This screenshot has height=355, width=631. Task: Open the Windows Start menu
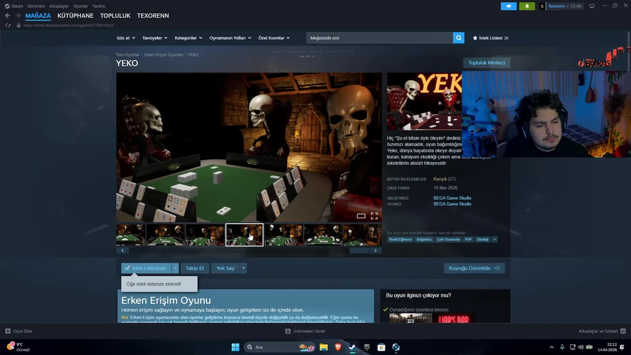[x=235, y=347]
